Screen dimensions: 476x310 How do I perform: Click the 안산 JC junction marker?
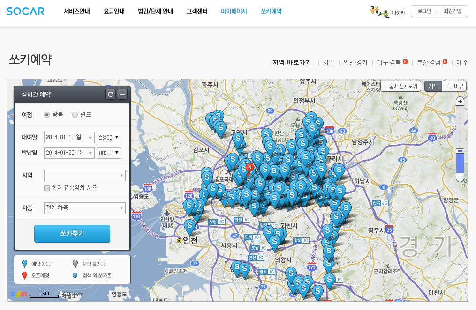tap(256, 258)
